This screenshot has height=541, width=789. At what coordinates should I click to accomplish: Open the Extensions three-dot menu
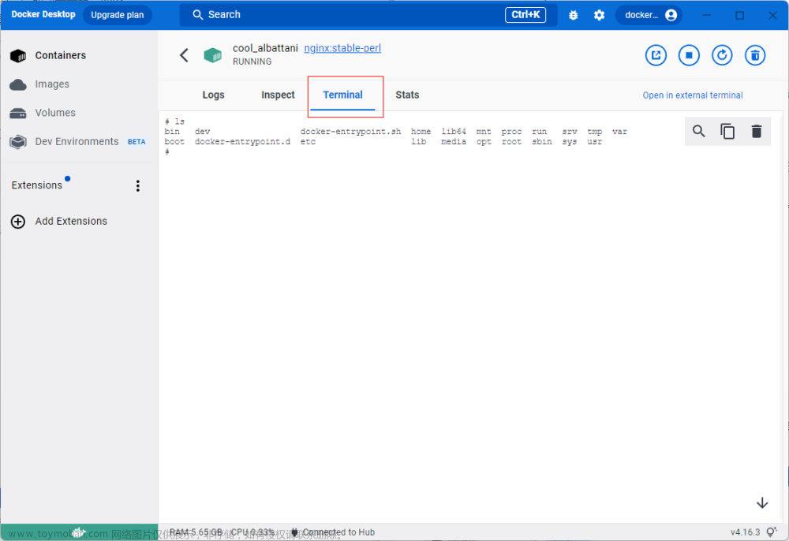(x=138, y=186)
